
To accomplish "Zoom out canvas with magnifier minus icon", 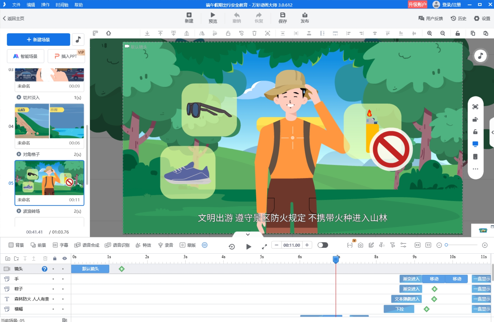I will [x=443, y=33].
